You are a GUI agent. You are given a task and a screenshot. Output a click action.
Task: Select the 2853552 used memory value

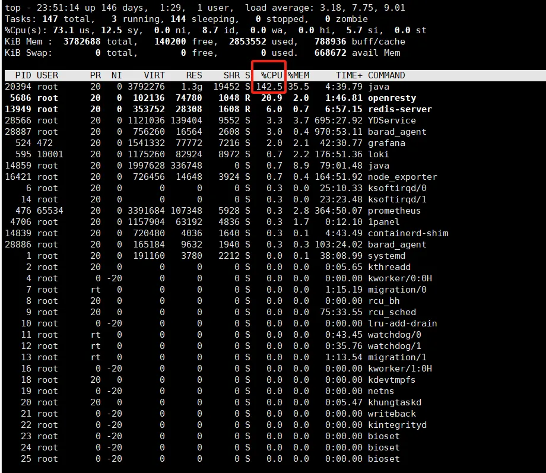[247, 42]
